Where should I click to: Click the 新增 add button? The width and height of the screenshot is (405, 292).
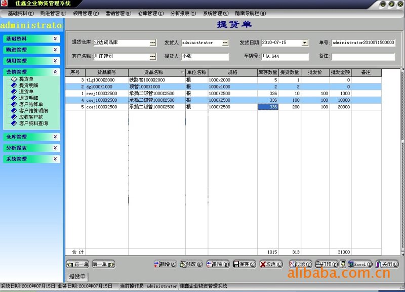[x=166, y=264]
